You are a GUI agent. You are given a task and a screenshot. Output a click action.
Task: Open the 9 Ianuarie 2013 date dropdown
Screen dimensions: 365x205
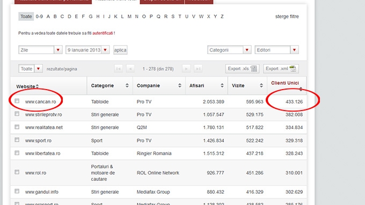87,50
